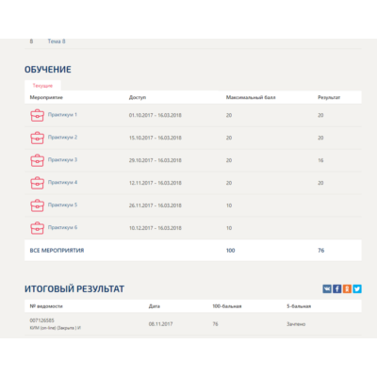Open the Тема 8 link
The width and height of the screenshot is (377, 377).
coord(57,41)
